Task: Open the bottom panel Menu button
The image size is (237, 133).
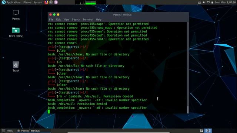Action: click(x=7, y=131)
